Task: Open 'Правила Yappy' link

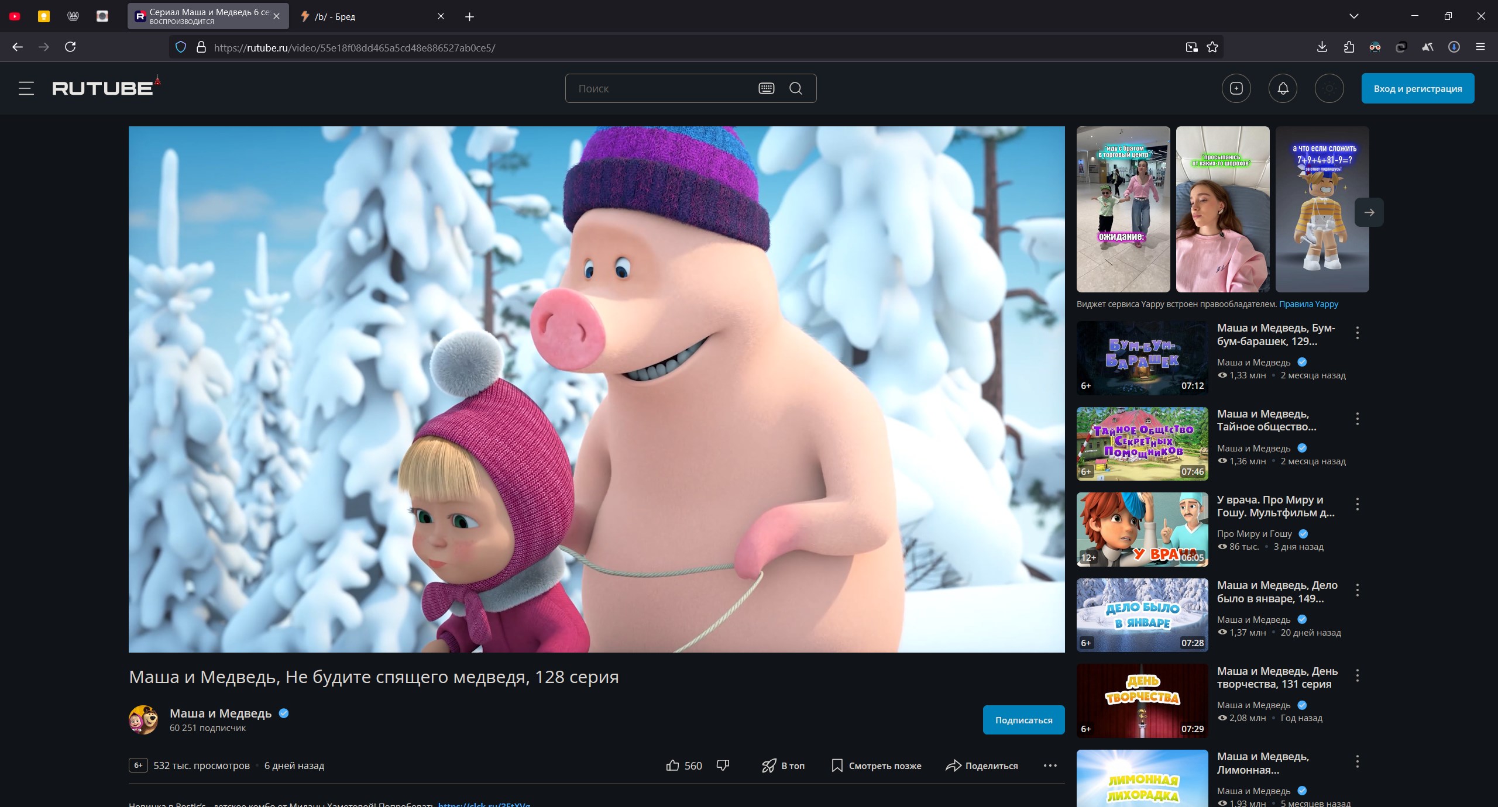Action: pos(1308,304)
